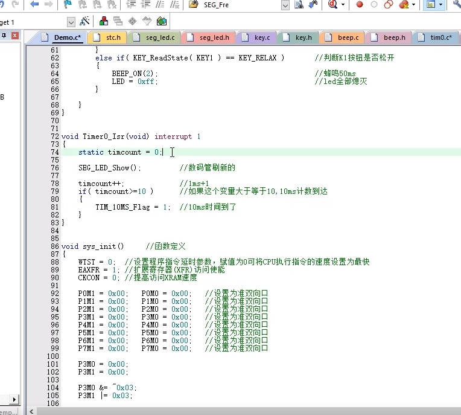
Task: Click the Comment selection toolbar icon
Action: point(161,4)
